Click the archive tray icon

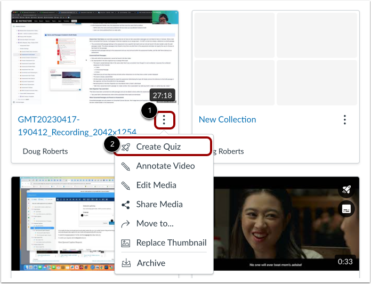tap(126, 263)
